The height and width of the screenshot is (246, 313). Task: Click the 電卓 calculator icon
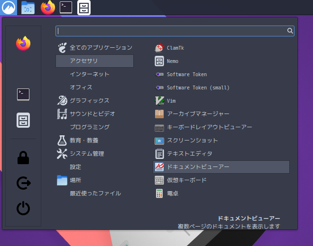coord(159,193)
